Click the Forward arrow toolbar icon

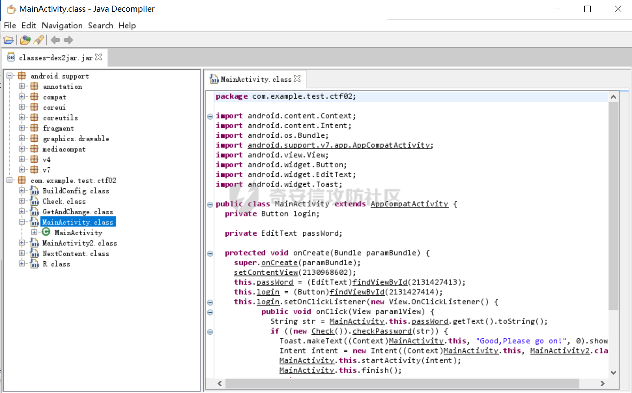click(x=68, y=40)
